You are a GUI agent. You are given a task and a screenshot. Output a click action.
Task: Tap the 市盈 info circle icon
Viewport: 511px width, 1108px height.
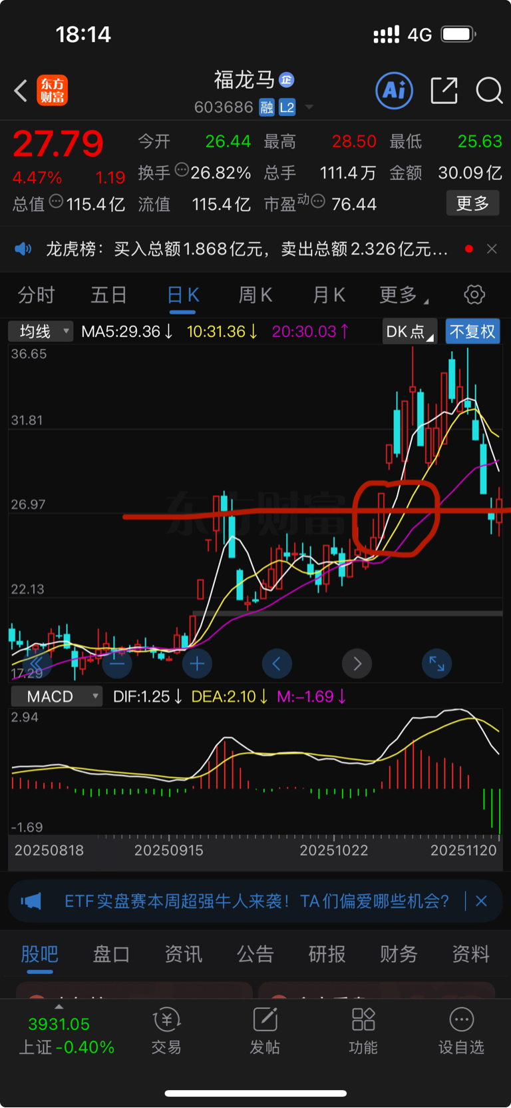point(319,201)
